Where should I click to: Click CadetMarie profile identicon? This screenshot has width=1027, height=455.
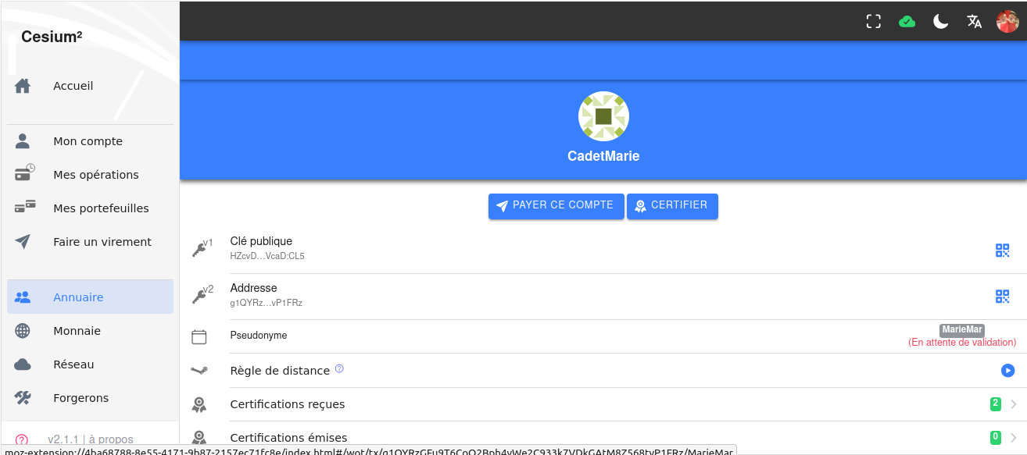tap(603, 117)
